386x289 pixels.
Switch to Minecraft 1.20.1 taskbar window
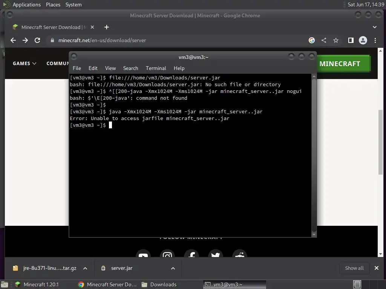point(37,284)
